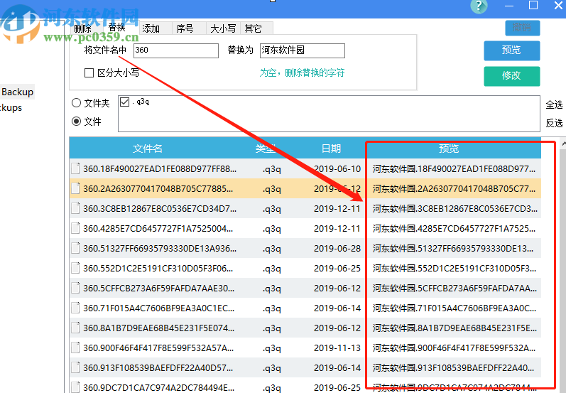Select row 360.71F015A4C7606BF9EA3A0C1EC...
Screen dimensions: 566x393
pos(305,308)
